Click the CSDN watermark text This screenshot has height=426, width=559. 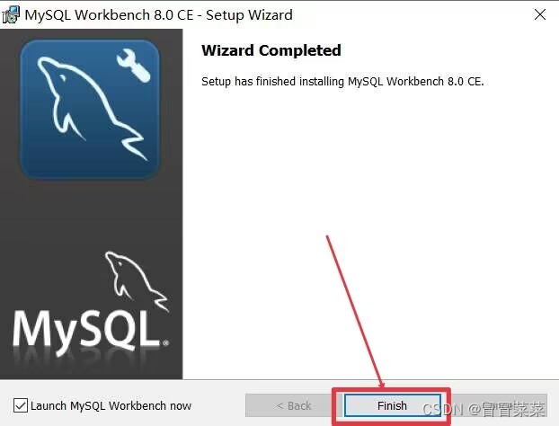(484, 409)
